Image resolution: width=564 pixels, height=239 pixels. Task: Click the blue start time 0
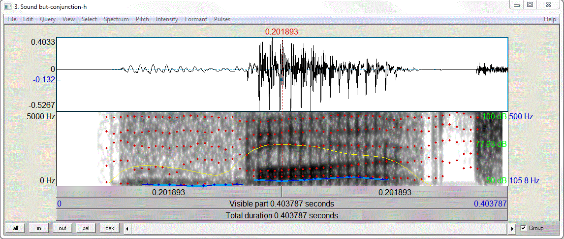tap(60, 204)
